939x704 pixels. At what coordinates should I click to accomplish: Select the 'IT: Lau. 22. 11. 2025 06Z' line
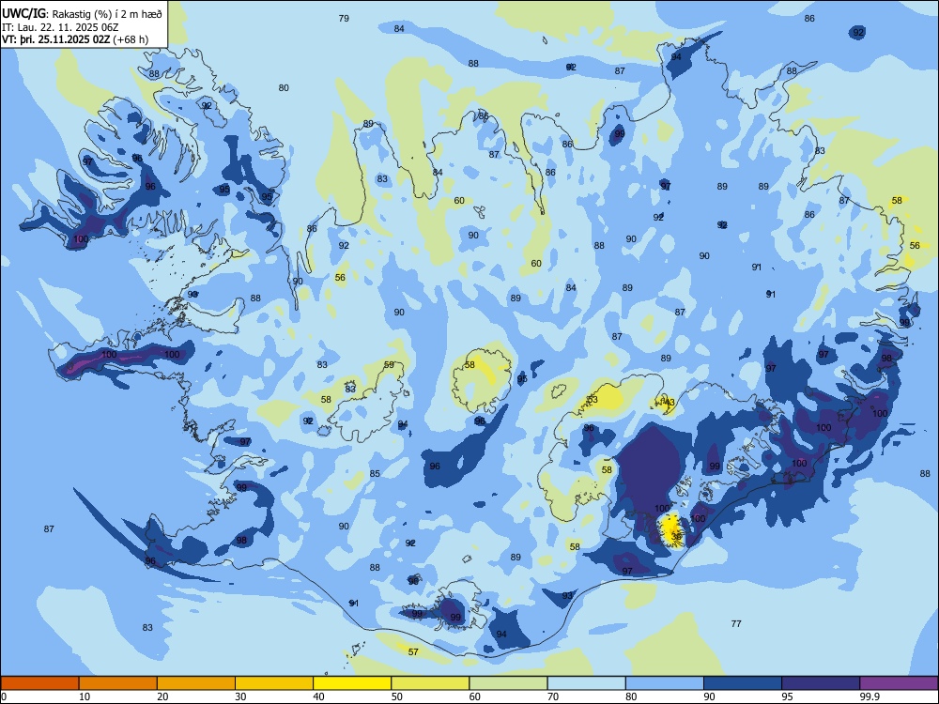tap(60, 27)
